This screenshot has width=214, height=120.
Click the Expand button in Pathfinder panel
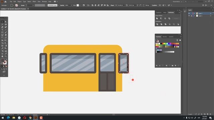click(x=176, y=18)
